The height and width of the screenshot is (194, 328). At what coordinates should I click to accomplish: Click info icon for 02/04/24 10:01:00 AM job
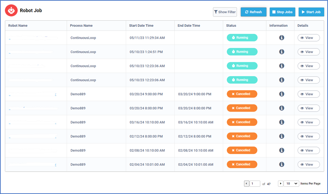pyautogui.click(x=281, y=164)
